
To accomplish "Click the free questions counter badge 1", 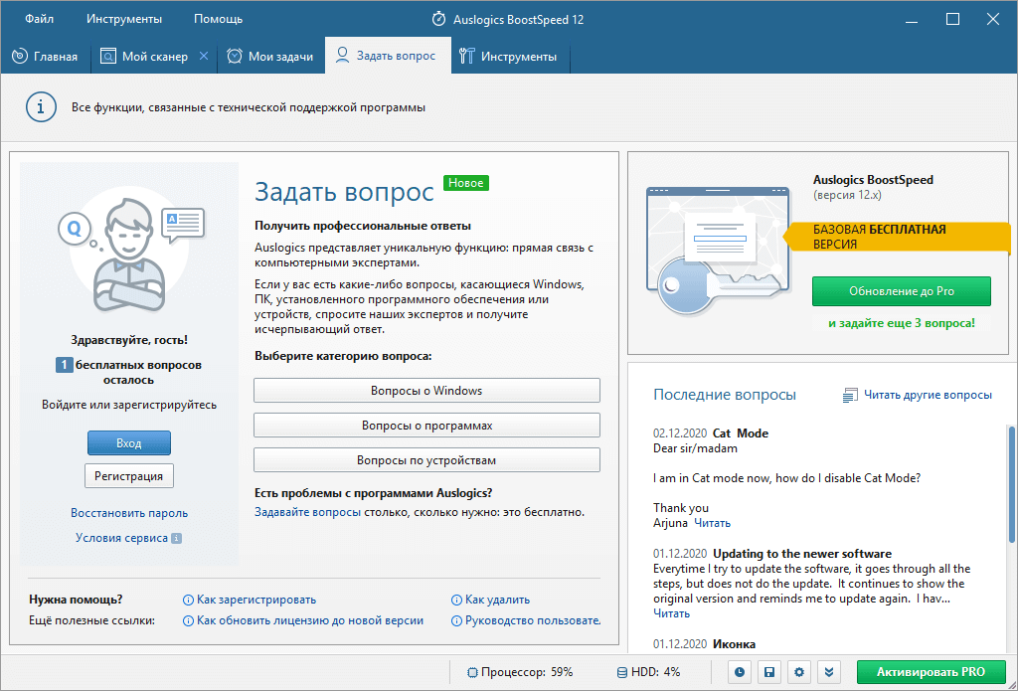I will point(64,365).
